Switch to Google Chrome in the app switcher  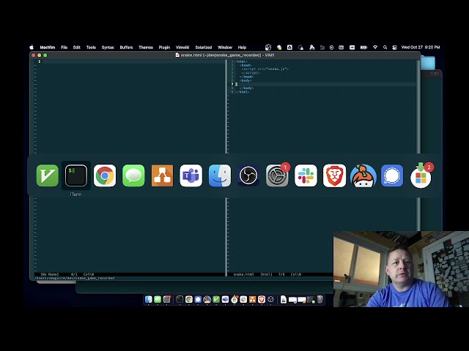click(x=105, y=175)
